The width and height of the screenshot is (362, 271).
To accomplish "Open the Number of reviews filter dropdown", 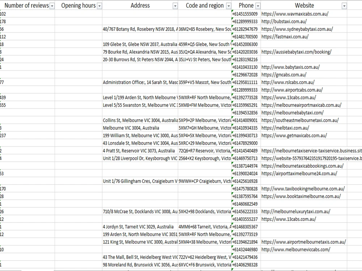I will [x=52, y=6].
